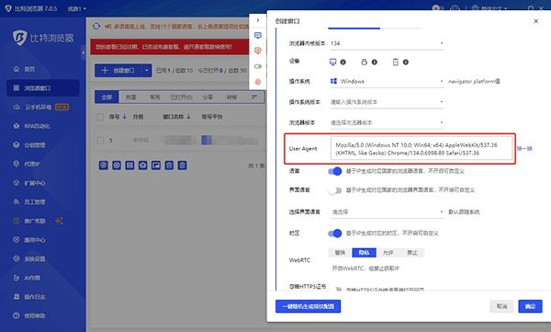Screen dimensions: 551x332
Task: Click 一键随机生成指纹配置 button
Action: coord(309,306)
